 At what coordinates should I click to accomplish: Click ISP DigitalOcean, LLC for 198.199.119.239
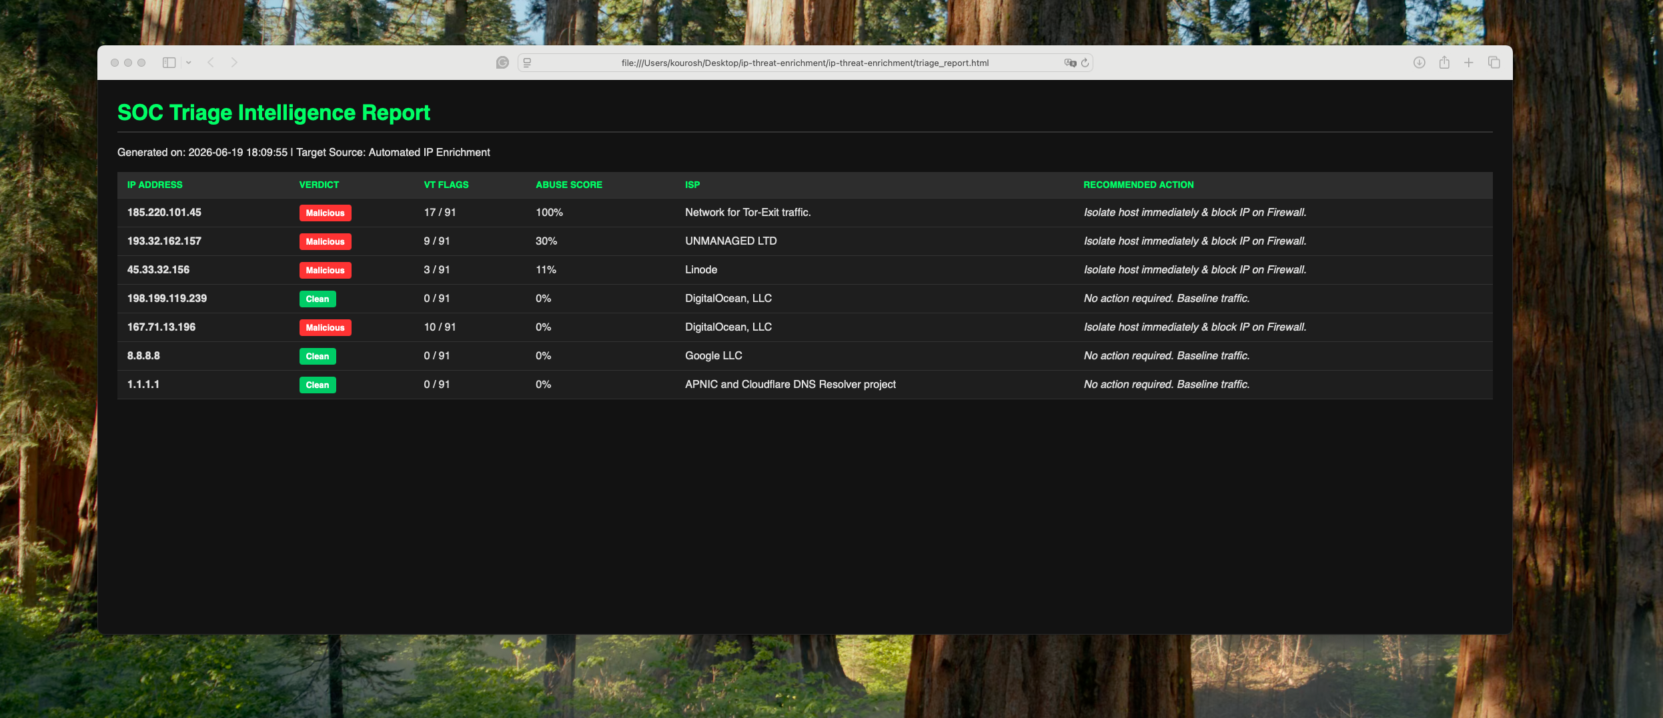[728, 298]
